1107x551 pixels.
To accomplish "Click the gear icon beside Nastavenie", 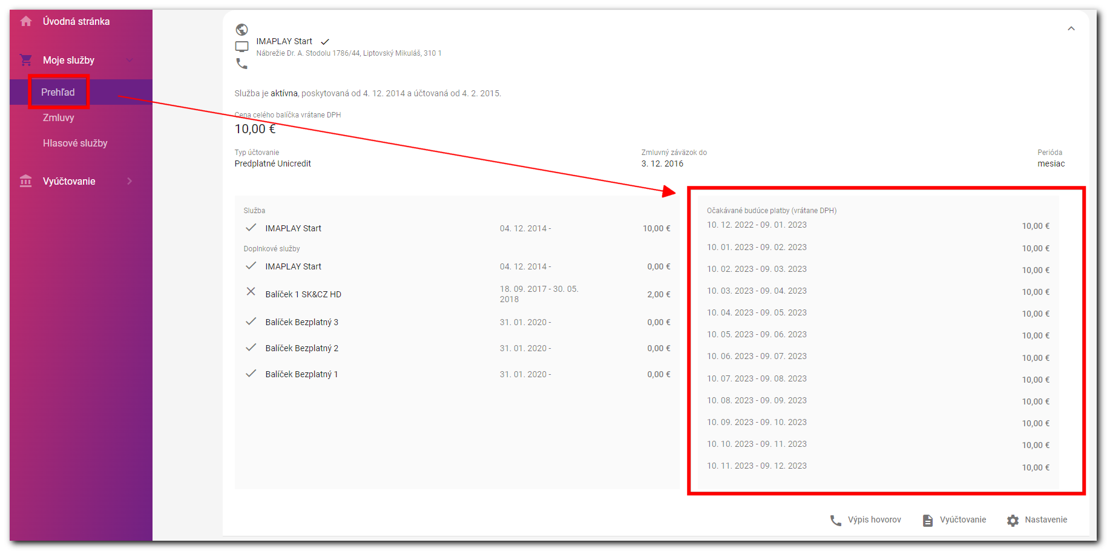I will click(1013, 520).
